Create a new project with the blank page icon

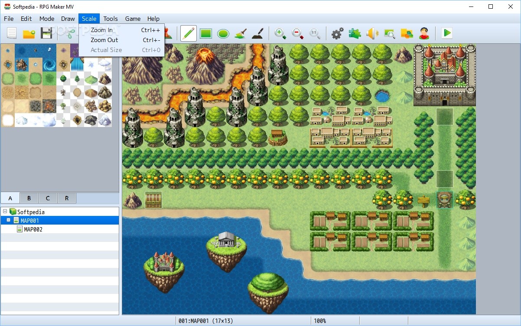tap(12, 33)
